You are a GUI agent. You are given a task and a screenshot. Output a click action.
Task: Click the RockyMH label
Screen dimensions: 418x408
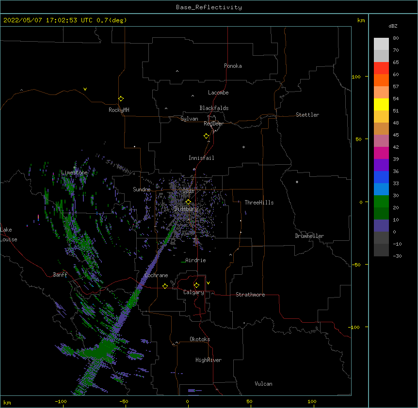(119, 110)
